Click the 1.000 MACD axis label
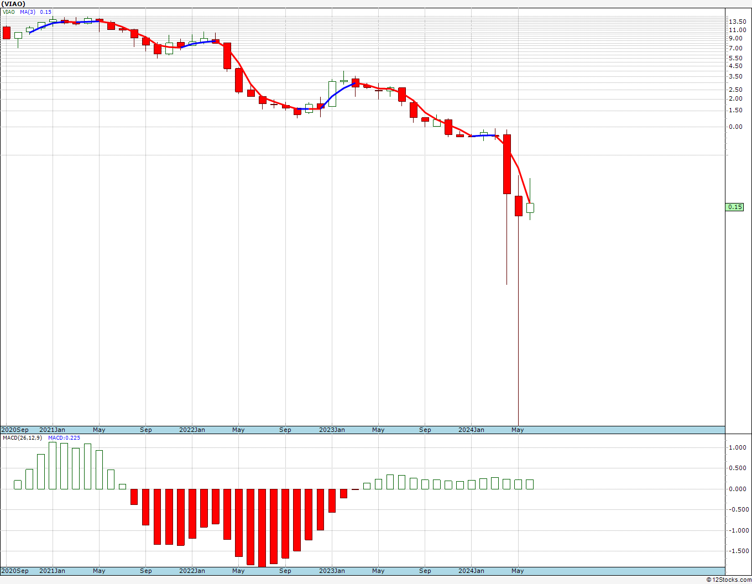This screenshot has width=752, height=584. point(737,447)
